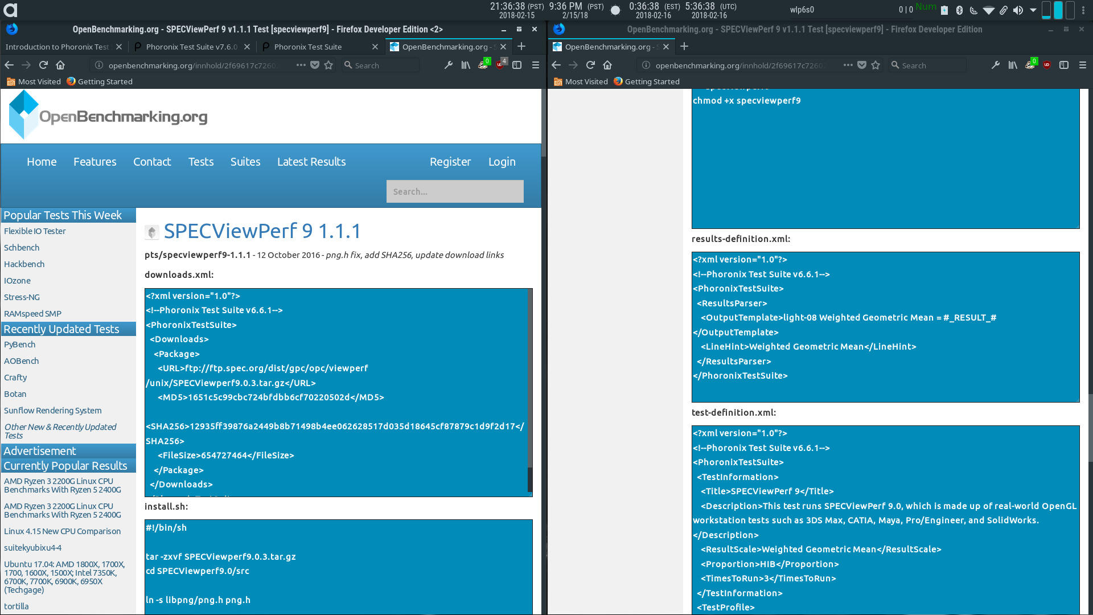The image size is (1093, 615).
Task: Go back in the left Firefox window
Action: coord(9,65)
